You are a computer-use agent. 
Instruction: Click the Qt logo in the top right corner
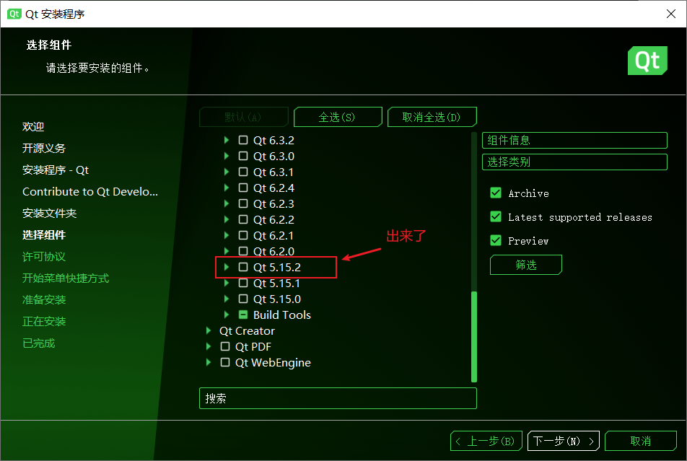click(647, 61)
